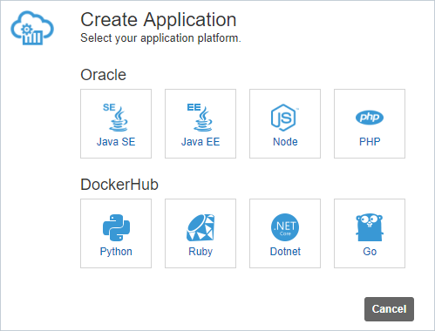Choose the Java EE coffee cup icon
Viewport: 435px width, 331px height.
click(x=200, y=118)
